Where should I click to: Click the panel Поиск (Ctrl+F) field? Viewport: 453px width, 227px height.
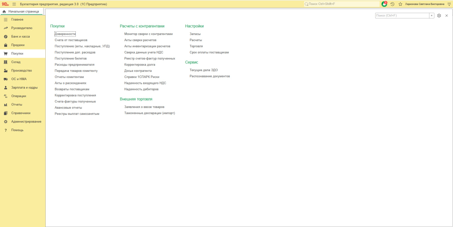pyautogui.click(x=402, y=16)
